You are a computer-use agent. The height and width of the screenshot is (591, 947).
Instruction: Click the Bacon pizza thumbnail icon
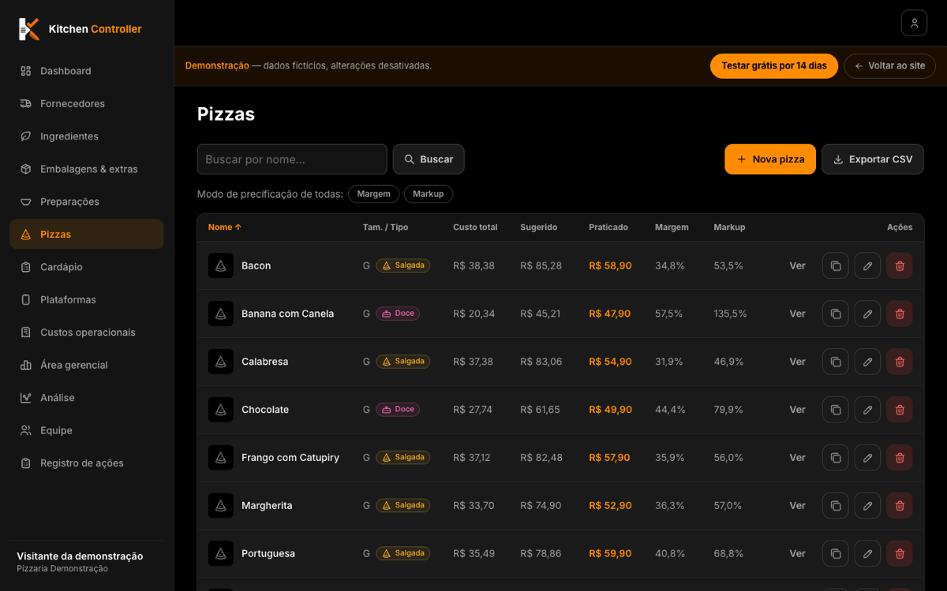pyautogui.click(x=221, y=266)
